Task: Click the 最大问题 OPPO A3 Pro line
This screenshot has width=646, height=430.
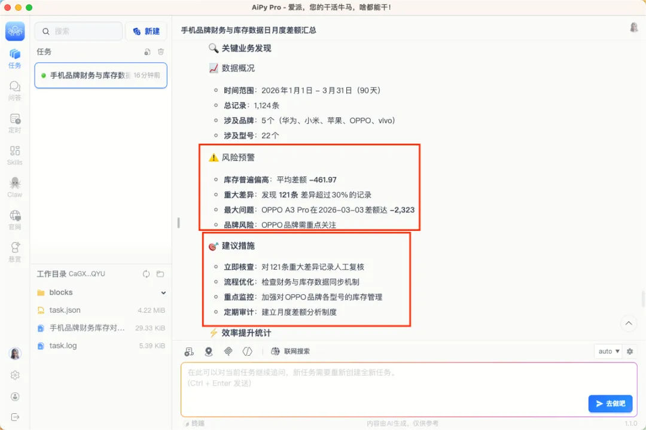Action: coord(319,210)
